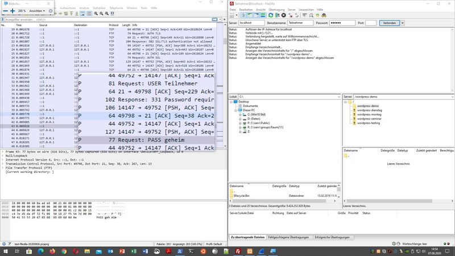Switch to Erfolgreiche Übertragungen tab
The height and width of the screenshot is (256, 455).
pyautogui.click(x=332, y=237)
